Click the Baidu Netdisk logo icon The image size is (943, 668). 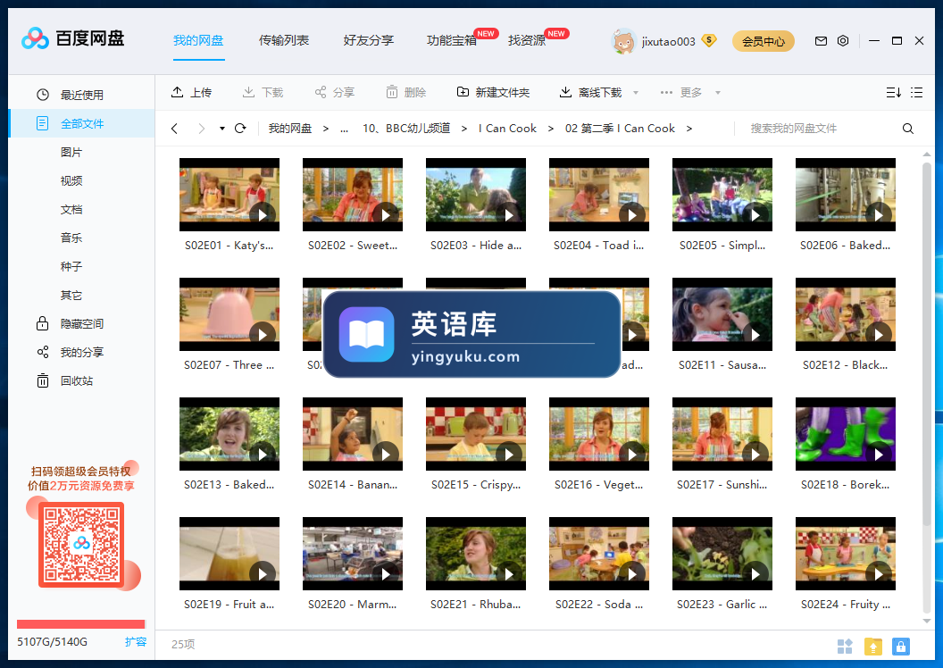coord(35,38)
